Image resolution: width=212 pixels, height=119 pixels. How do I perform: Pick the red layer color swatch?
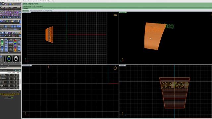pyautogui.click(x=15, y=41)
